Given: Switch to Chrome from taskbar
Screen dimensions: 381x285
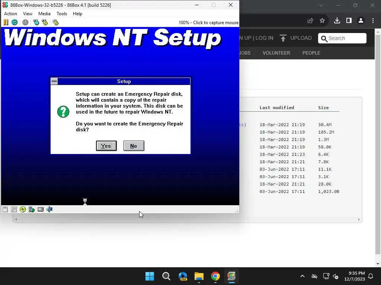Looking at the screenshot, I should click(215, 276).
